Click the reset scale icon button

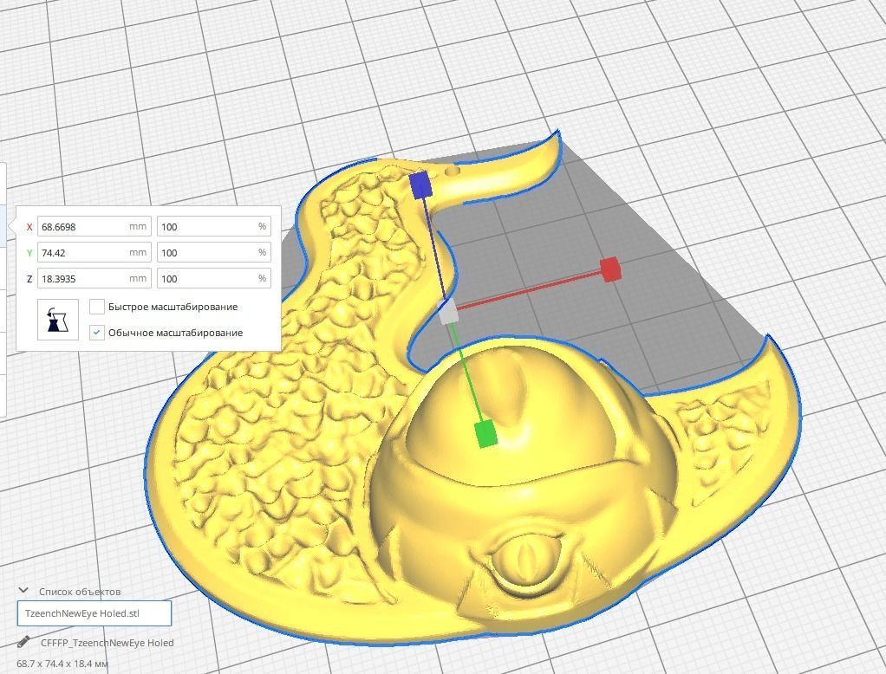57,320
